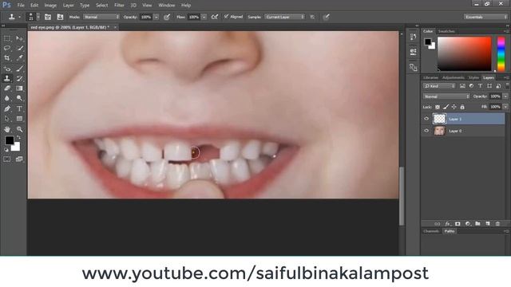Open the layer Fill slider arrow
511x287 pixels.
[x=505, y=107]
